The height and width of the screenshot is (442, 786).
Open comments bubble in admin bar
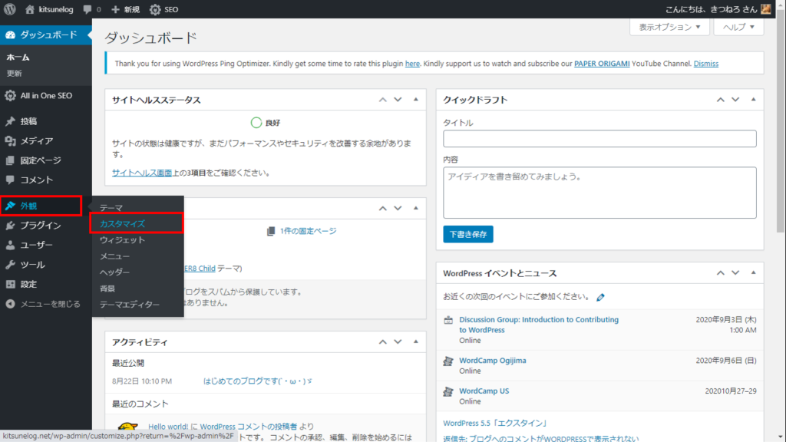(x=88, y=9)
